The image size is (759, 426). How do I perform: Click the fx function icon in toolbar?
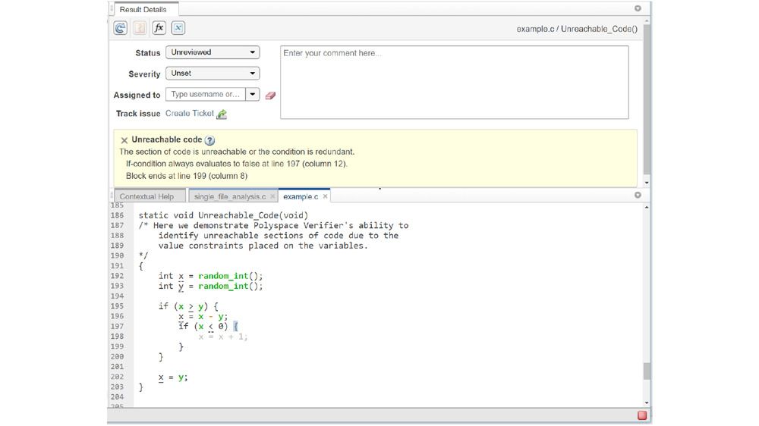pos(159,28)
